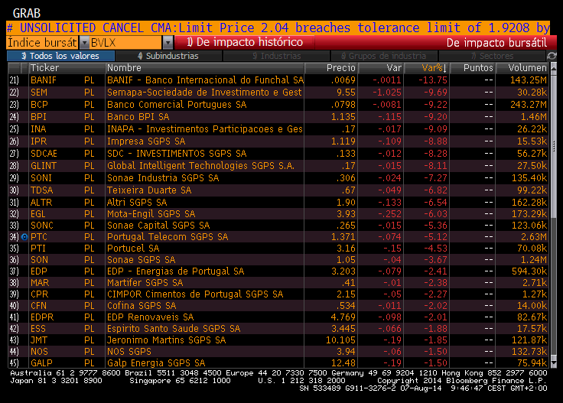The height and width of the screenshot is (403, 563).
Task: Select the ALTR ticker
Action: point(41,203)
